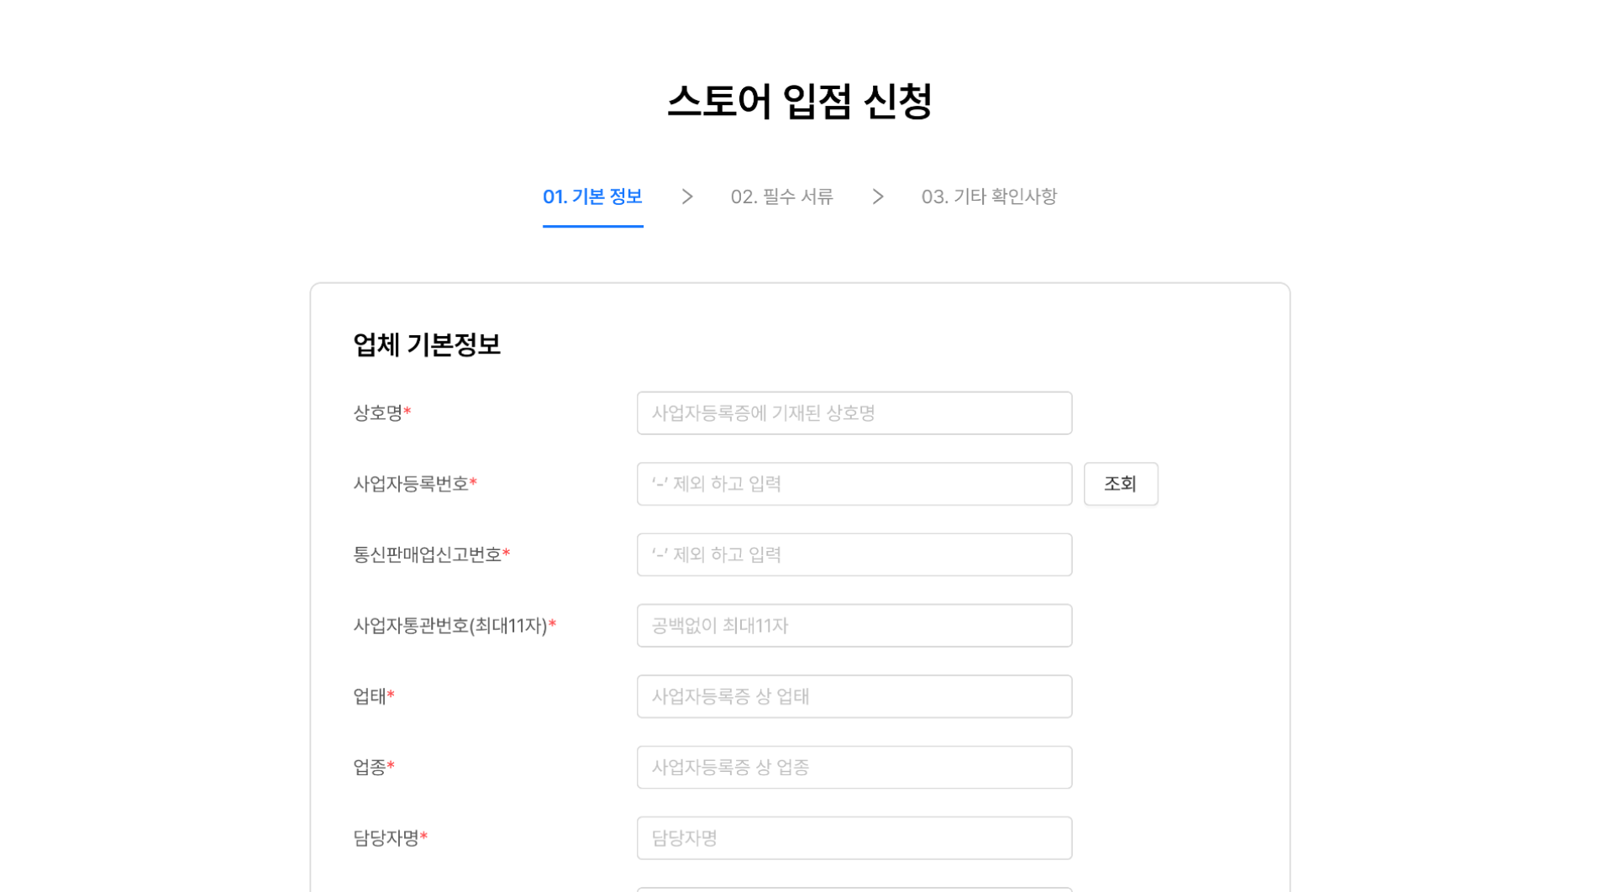Screen dimensions: 1598x892
Task: Click the 스토어 입점 신청 page title
Action: point(799,102)
